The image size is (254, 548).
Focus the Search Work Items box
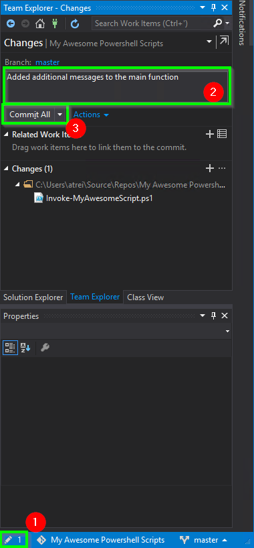152,23
